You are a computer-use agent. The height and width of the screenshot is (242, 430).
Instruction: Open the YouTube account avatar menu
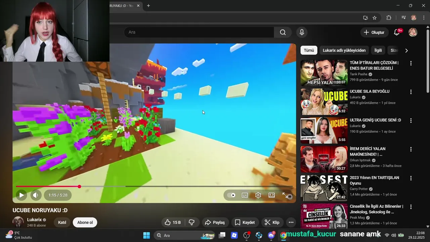pos(413,32)
